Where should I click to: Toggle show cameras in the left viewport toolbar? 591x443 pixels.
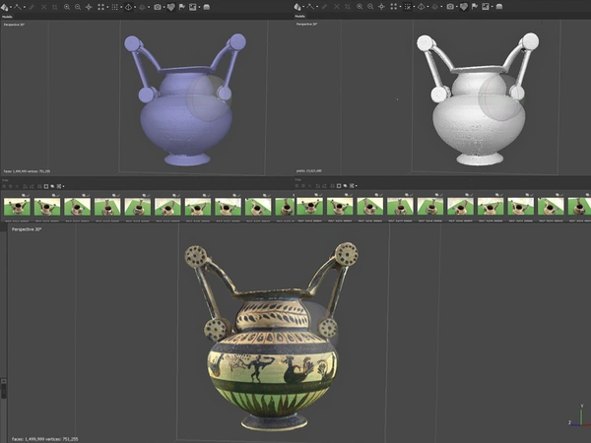tap(158, 7)
